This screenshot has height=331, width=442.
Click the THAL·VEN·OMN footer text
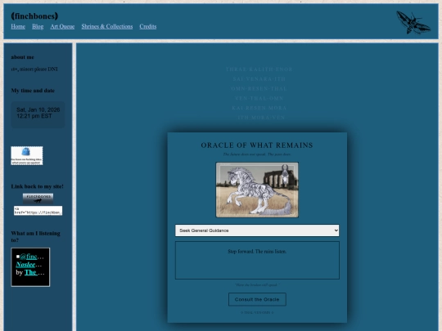(x=257, y=313)
